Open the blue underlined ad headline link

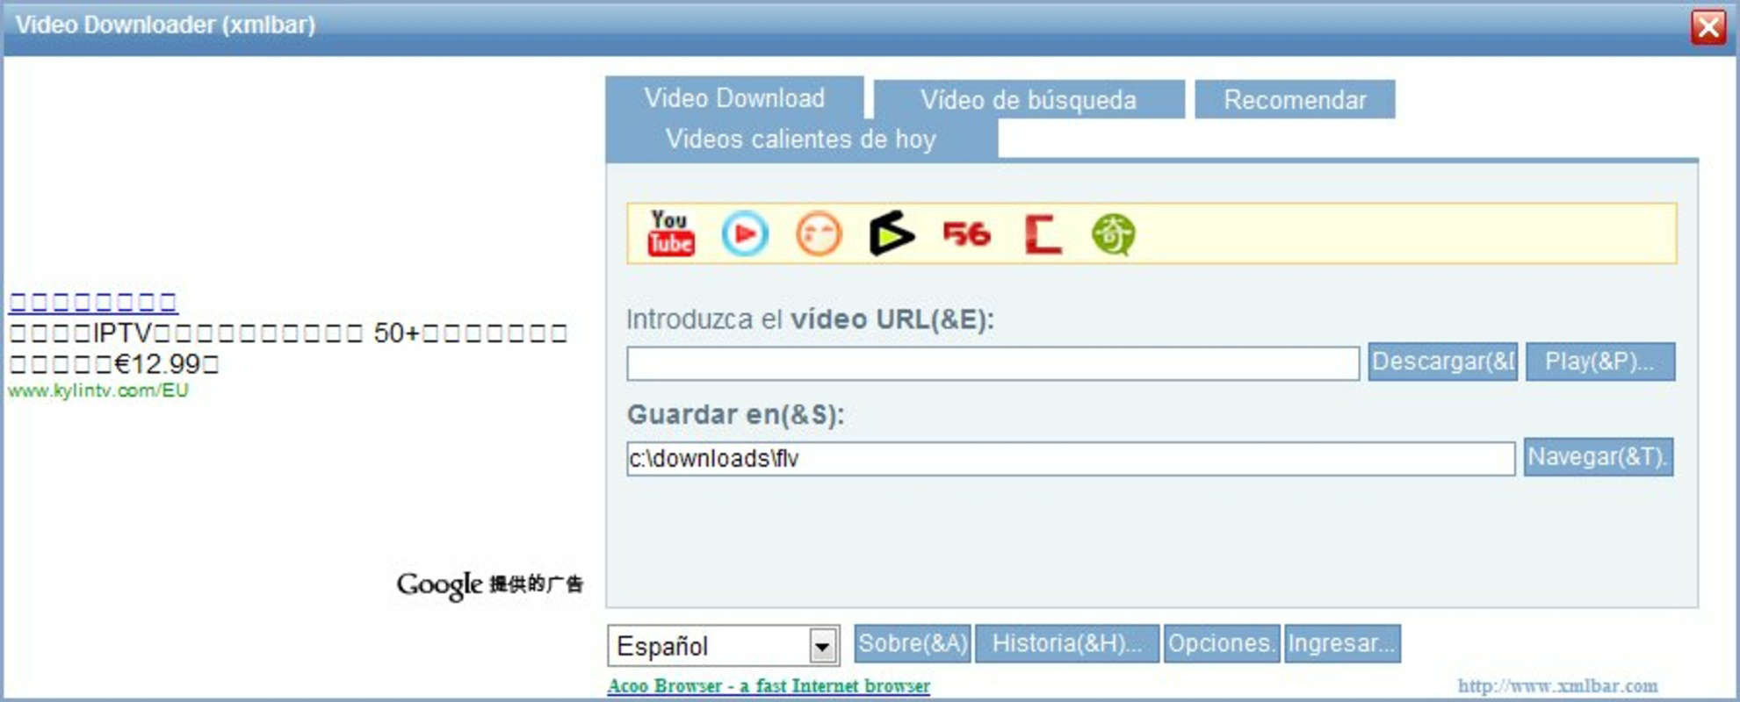coord(93,303)
